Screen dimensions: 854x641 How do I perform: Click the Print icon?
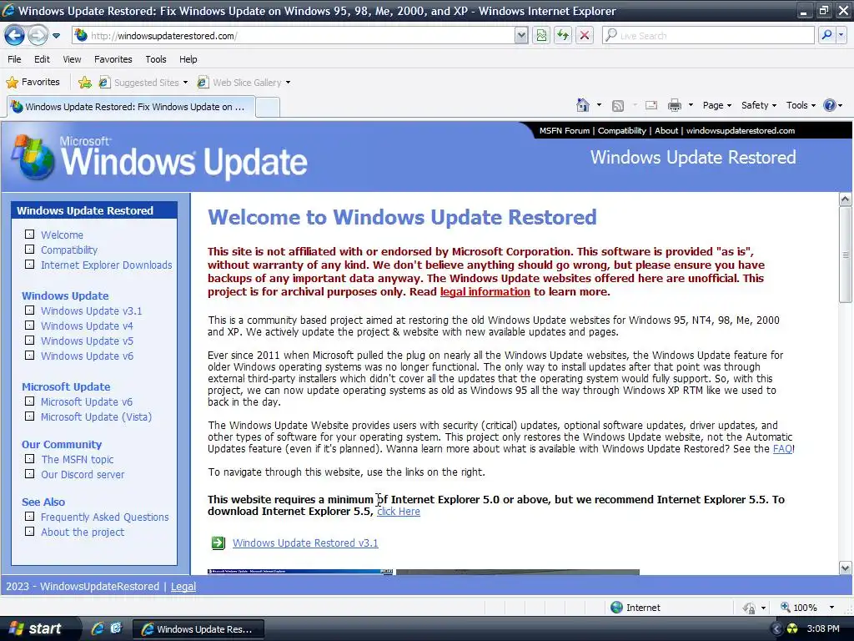click(x=674, y=105)
